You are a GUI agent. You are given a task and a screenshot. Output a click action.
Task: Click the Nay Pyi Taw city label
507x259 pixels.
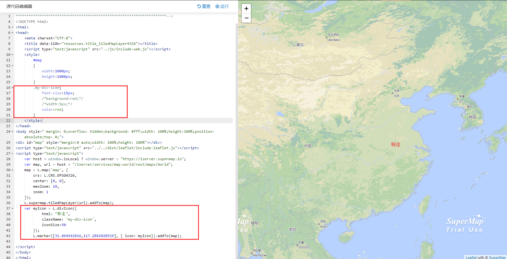tap(260, 255)
